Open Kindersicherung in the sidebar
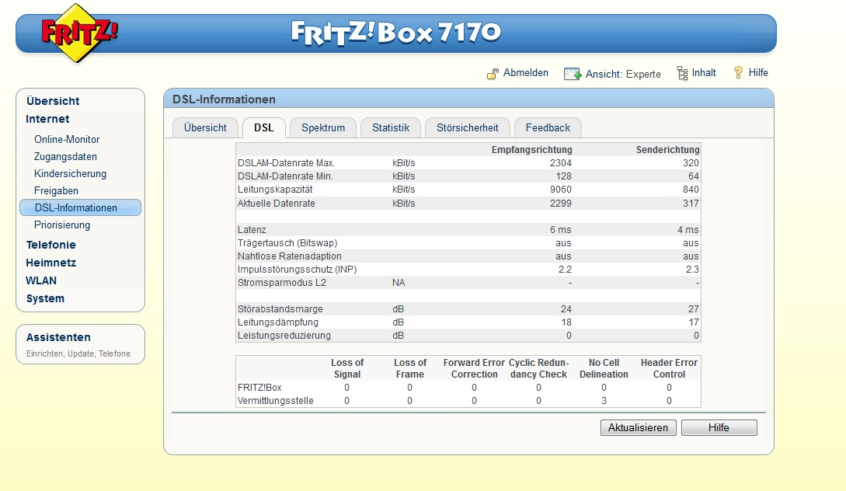Screen dimensions: 846x491 point(70,174)
